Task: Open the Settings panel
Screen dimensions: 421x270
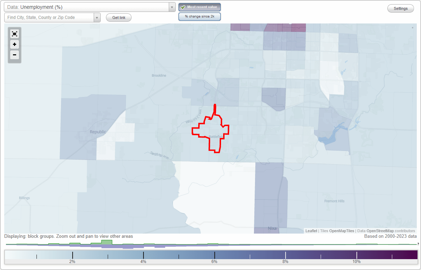Action: [400, 8]
